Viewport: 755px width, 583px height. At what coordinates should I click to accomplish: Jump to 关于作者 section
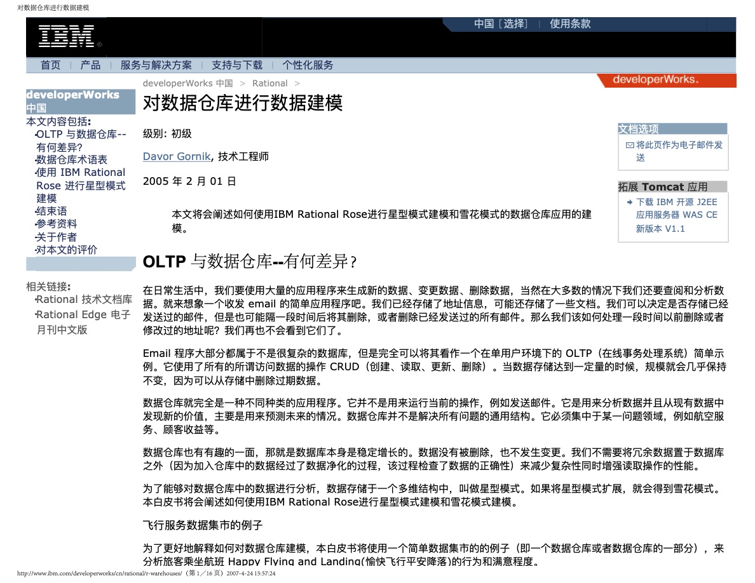pos(57,237)
